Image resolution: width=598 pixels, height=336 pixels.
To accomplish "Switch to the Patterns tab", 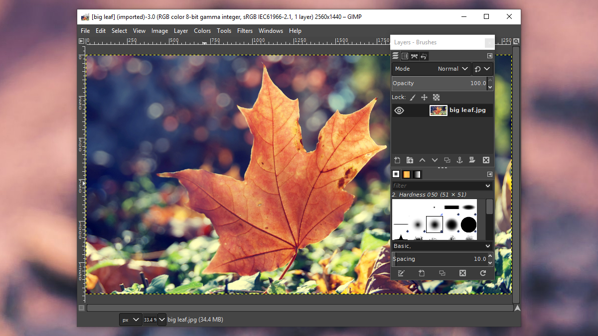I will (x=406, y=174).
